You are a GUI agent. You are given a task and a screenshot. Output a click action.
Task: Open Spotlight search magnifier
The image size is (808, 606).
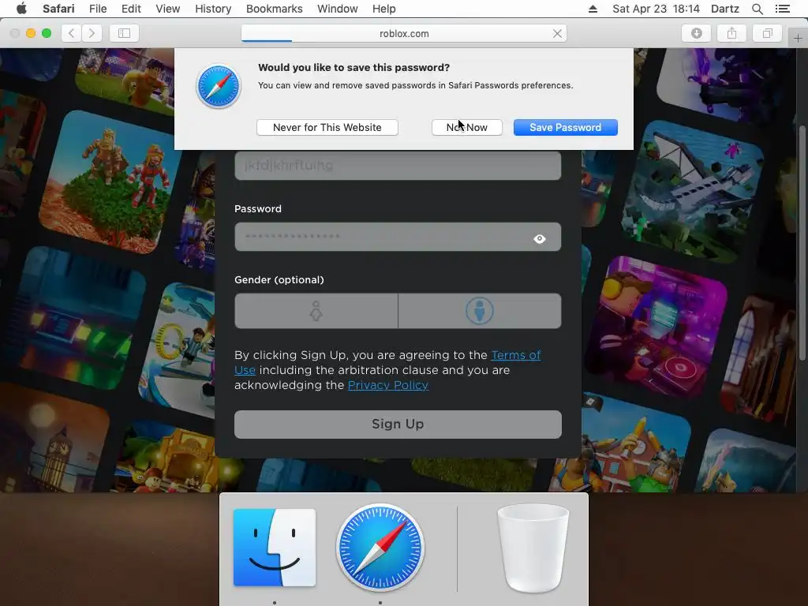click(x=757, y=9)
